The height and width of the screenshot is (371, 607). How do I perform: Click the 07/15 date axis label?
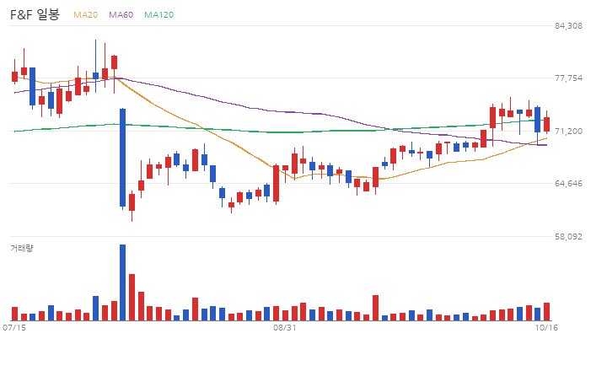tap(14, 328)
